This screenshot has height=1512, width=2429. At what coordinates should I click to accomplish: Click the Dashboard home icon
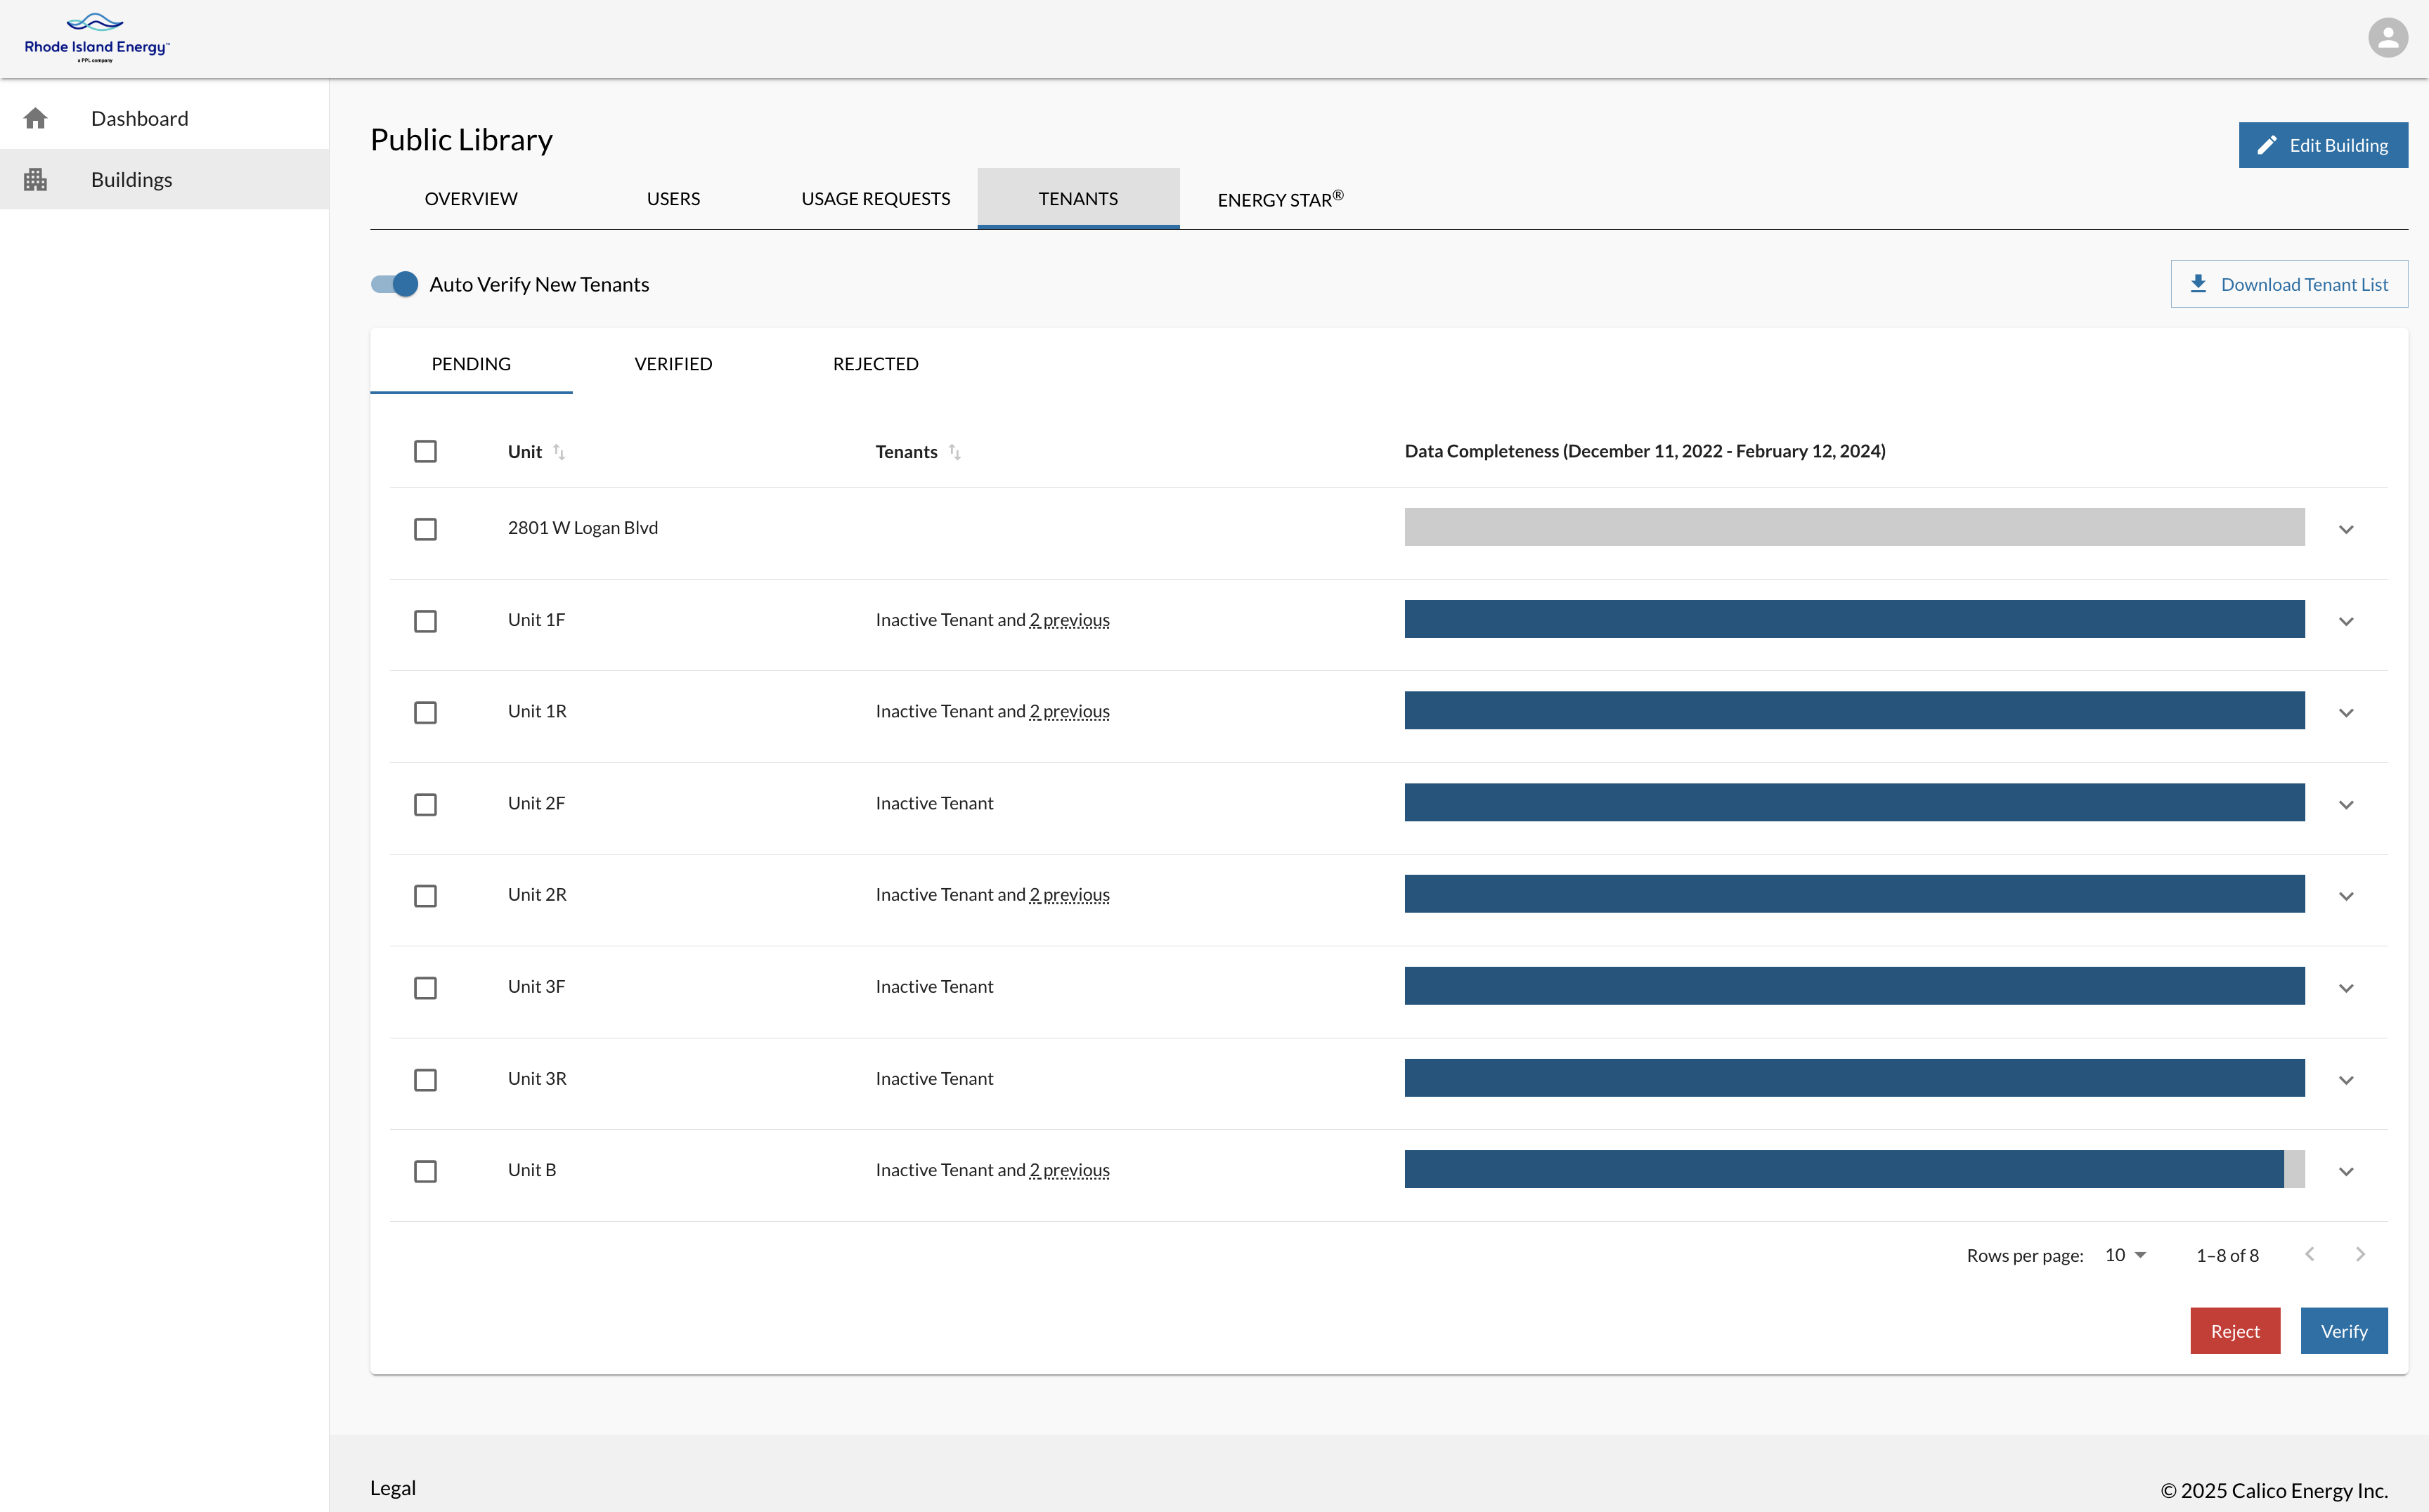coord(36,119)
